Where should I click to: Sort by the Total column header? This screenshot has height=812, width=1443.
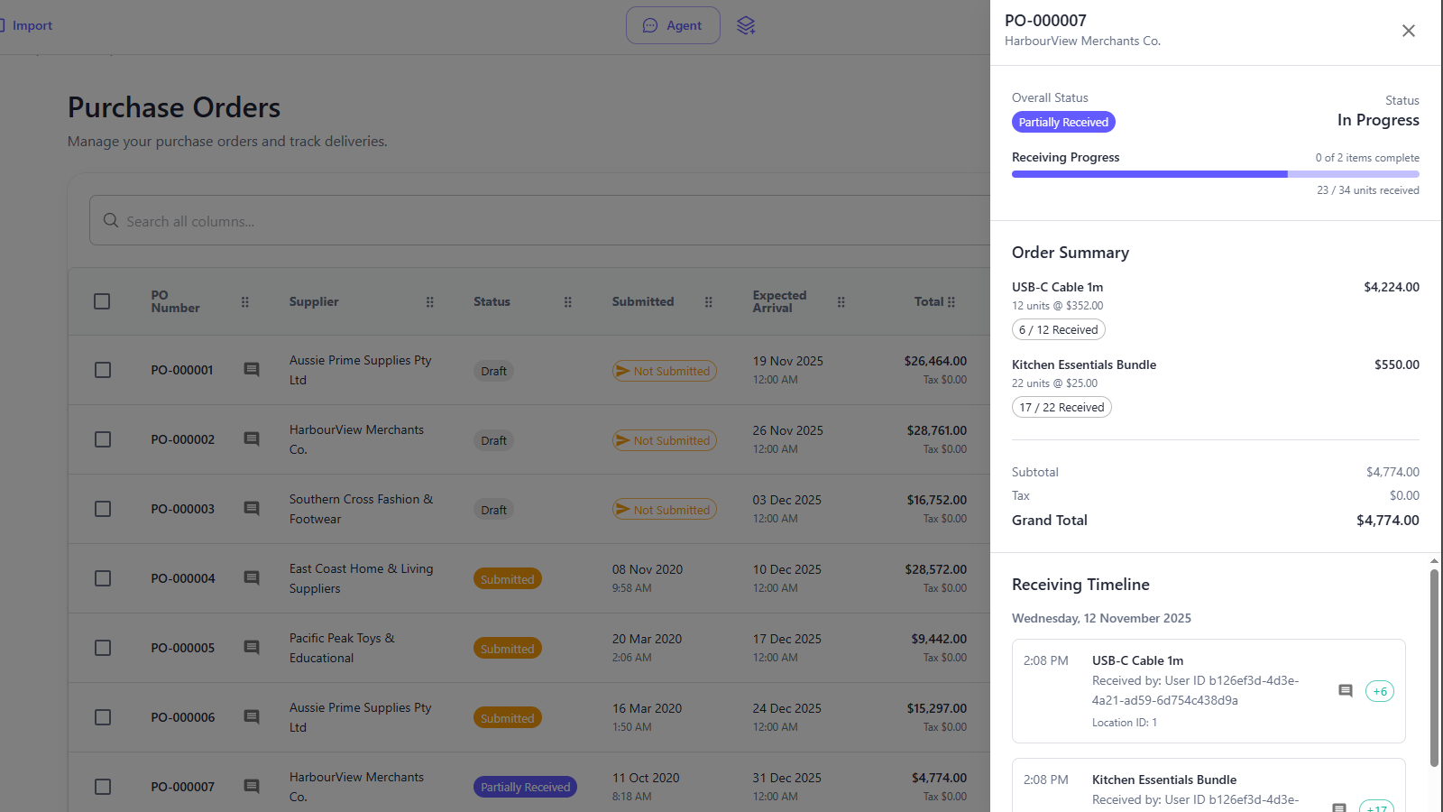(929, 301)
